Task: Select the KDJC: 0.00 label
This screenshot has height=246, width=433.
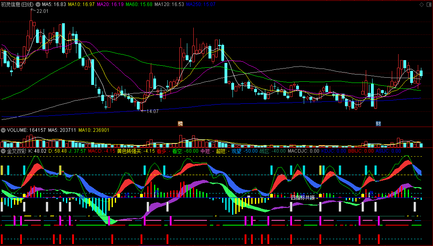Action: (x=334, y=151)
